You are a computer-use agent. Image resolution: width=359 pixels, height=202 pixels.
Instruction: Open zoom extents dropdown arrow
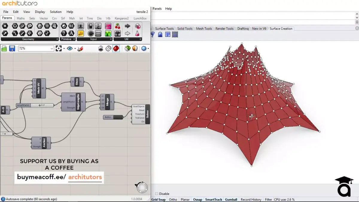pyautogui.click(x=64, y=48)
